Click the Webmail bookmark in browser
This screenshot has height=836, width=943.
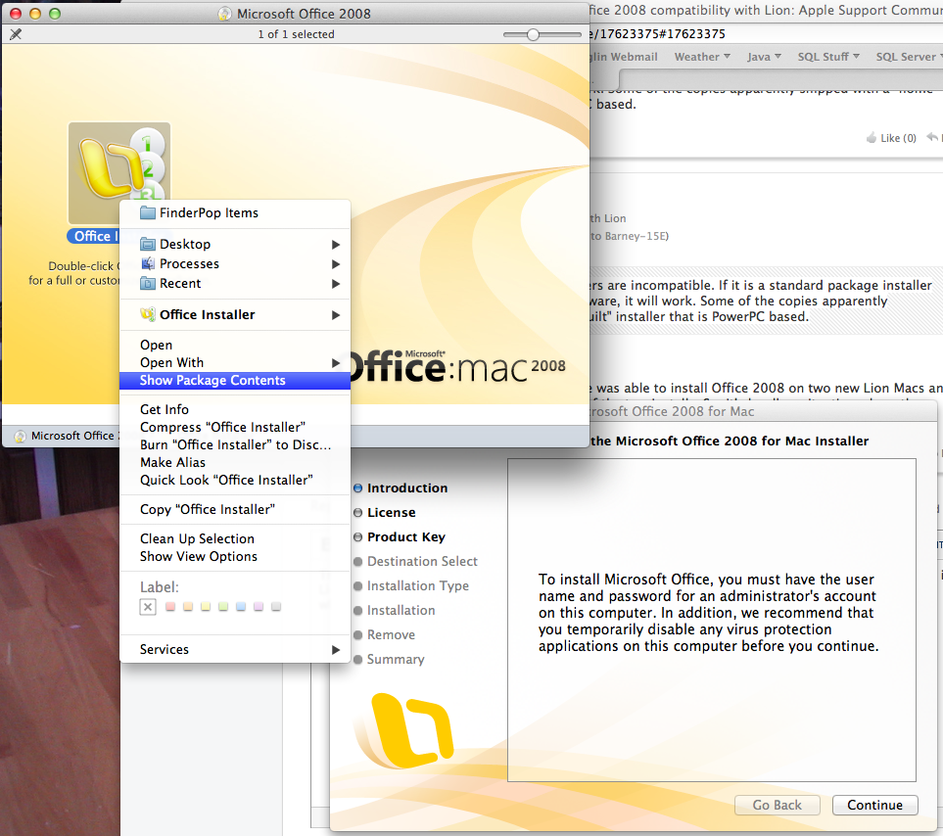tap(624, 57)
